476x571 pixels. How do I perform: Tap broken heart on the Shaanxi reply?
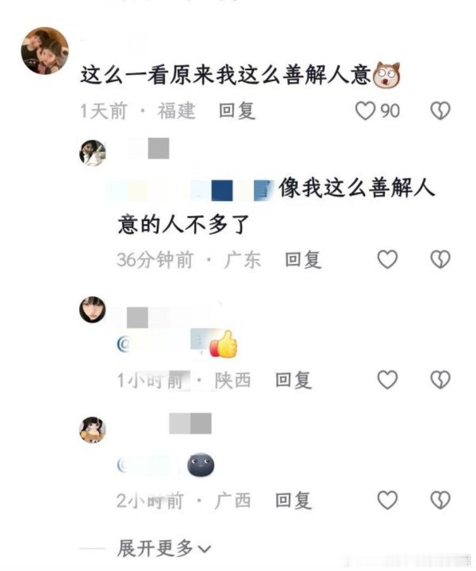(440, 380)
